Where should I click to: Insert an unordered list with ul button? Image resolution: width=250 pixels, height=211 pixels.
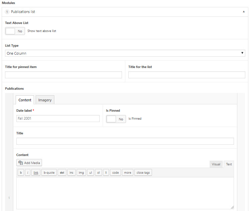point(91,173)
